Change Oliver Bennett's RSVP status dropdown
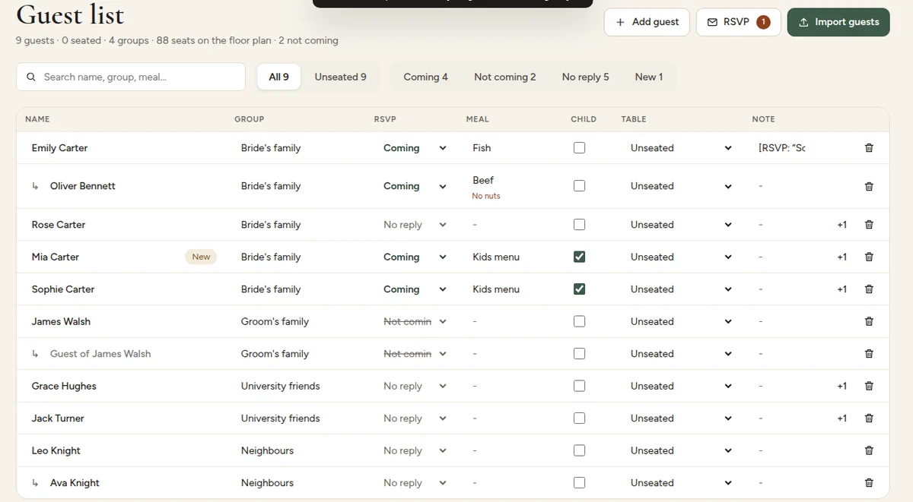This screenshot has width=913, height=502. coord(415,186)
